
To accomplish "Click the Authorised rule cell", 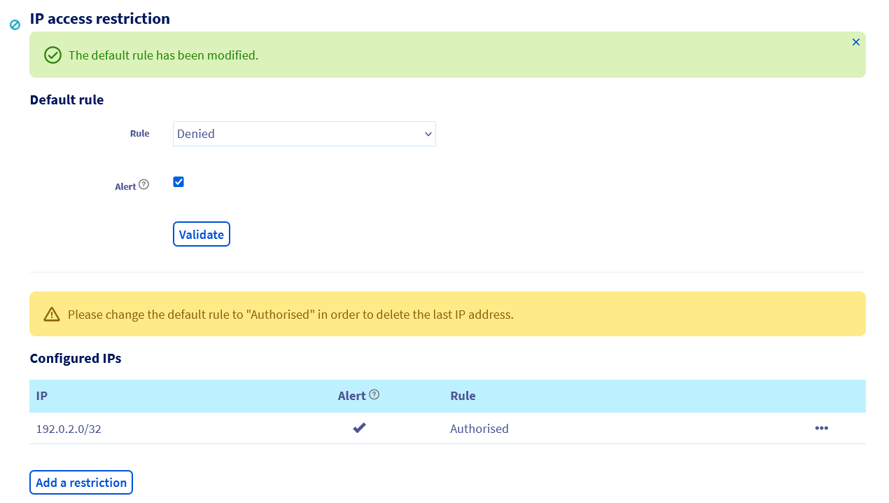I will tap(479, 429).
